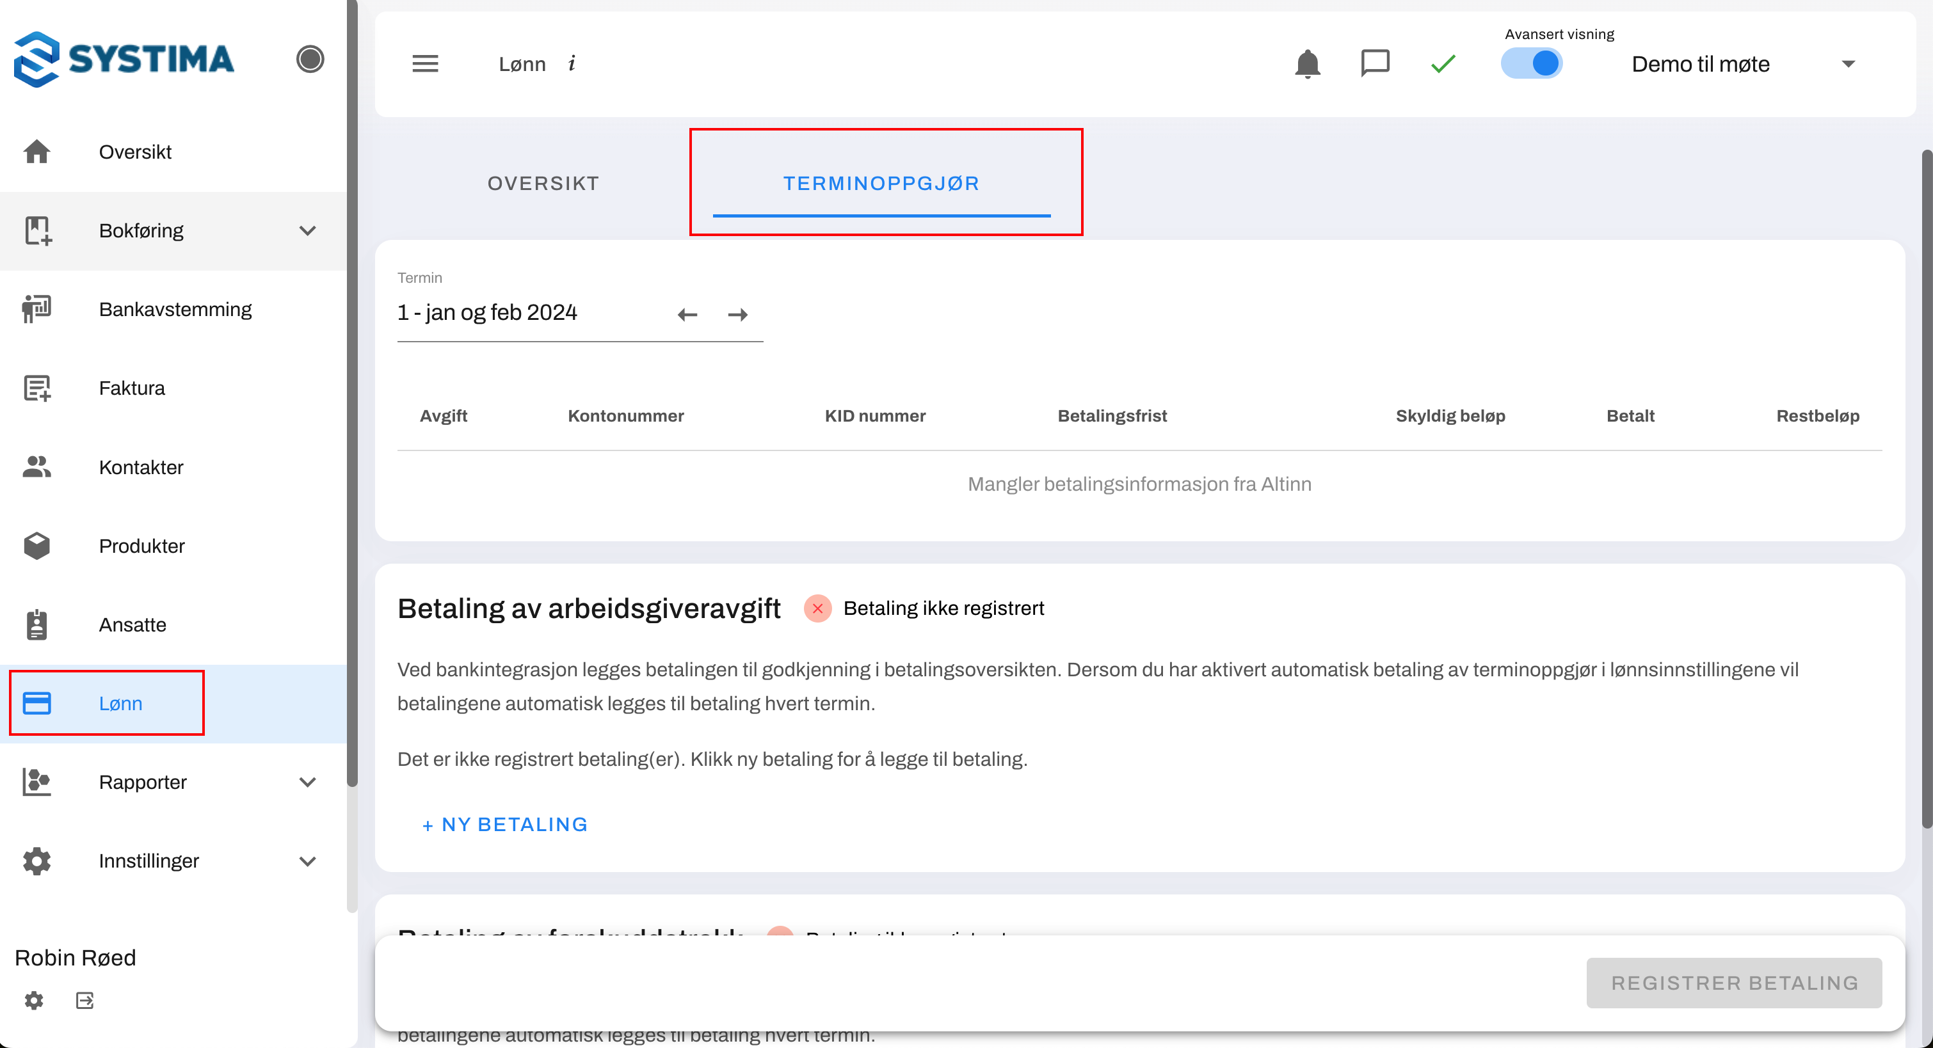Expand the Bokføring sidebar section

[307, 230]
